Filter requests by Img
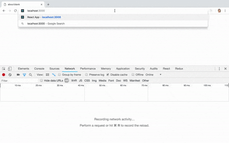Viewport: 229px width, 143px height. coord(94,80)
